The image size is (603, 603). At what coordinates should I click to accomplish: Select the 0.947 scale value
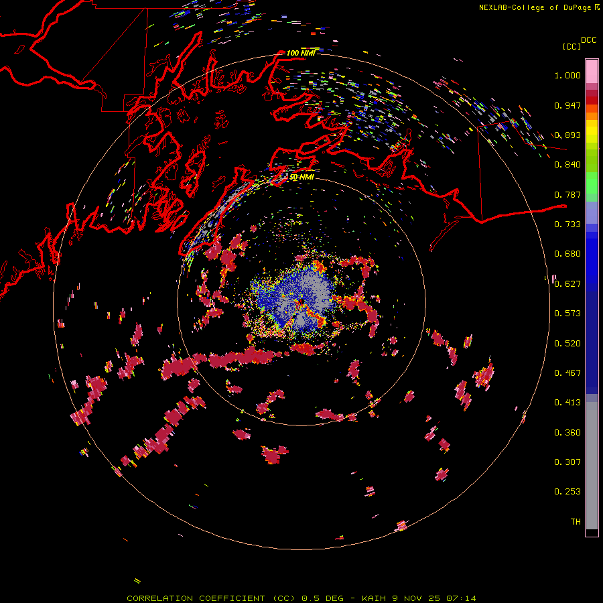pos(567,105)
